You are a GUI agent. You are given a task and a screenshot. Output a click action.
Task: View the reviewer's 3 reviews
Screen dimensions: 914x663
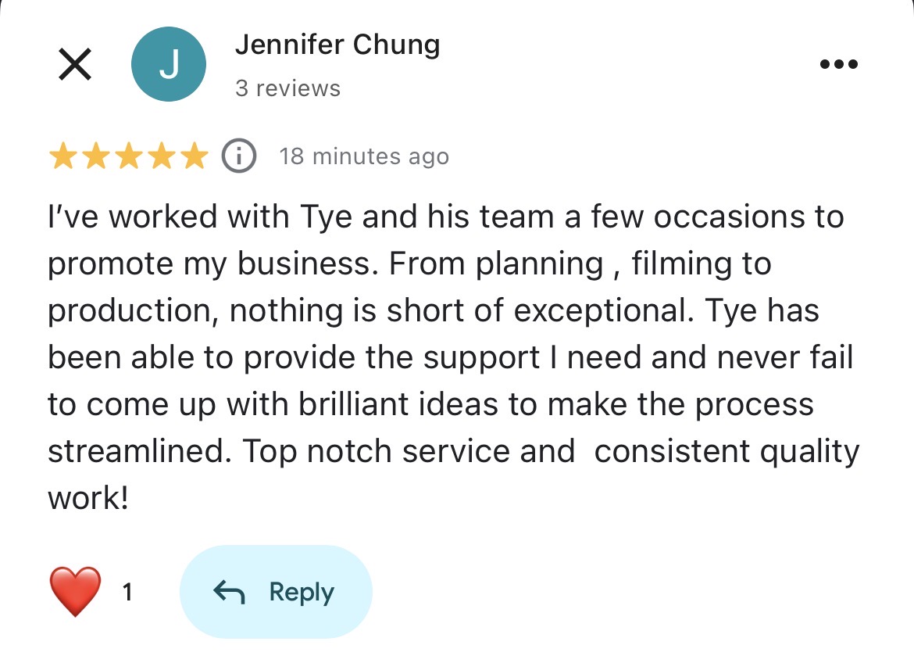pos(287,88)
